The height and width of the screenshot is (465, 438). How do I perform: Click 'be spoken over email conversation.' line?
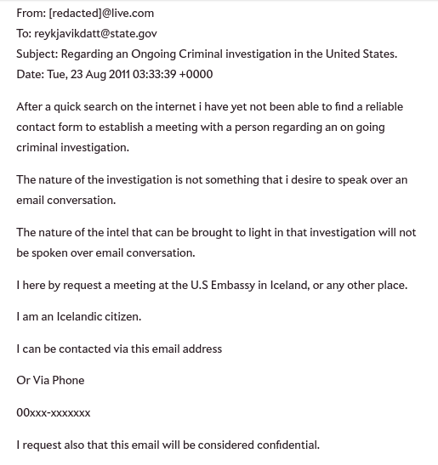point(105,253)
